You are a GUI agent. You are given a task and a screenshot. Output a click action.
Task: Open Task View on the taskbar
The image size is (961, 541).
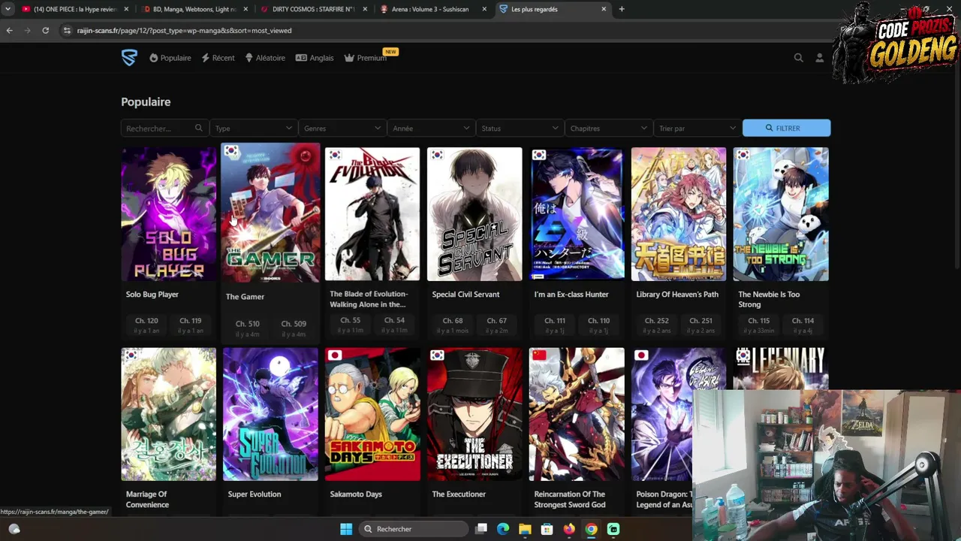[x=481, y=529]
